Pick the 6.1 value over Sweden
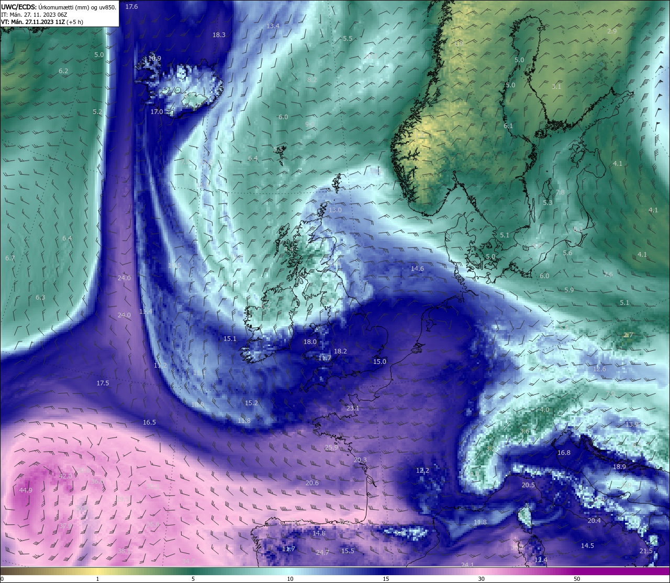Viewport: 670px width, 583px height. point(508,126)
